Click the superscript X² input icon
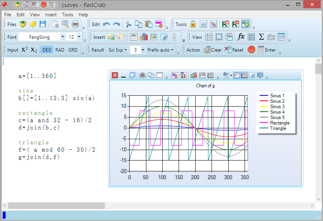The height and width of the screenshot is (221, 323). [x=24, y=50]
